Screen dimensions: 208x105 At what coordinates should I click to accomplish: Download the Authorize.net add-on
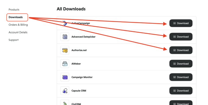pos(181,50)
